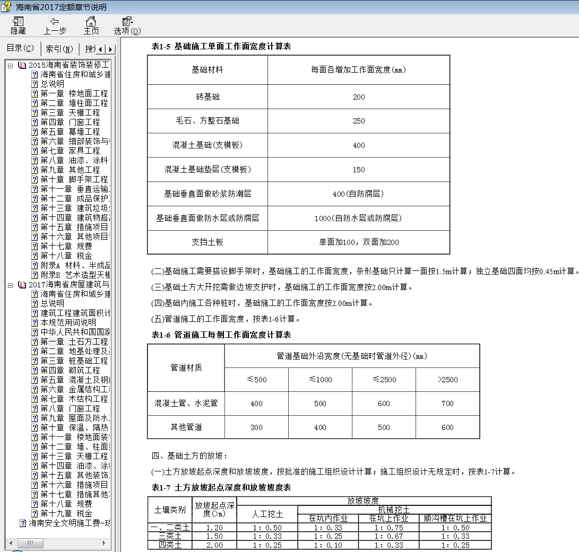Open 第七章 木结构工程 topic
This screenshot has height=552, width=579.
[74, 399]
